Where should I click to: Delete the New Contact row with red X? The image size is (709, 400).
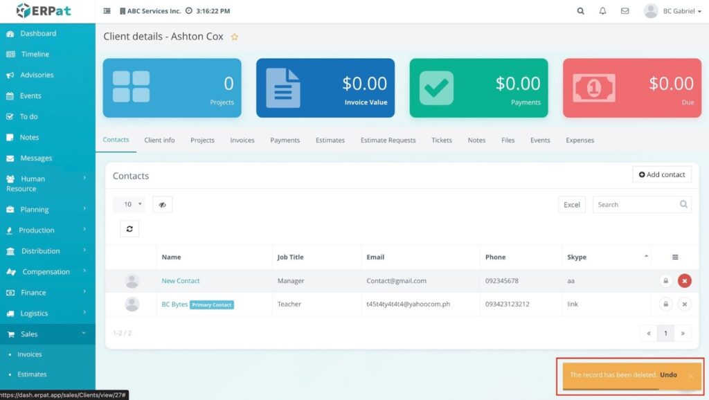pos(684,281)
